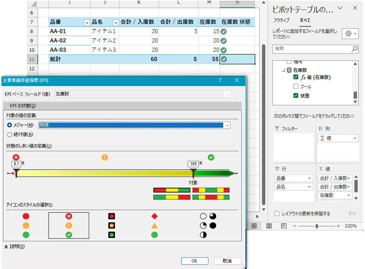
Task: Choose the pie-chart circles icon style
Action: coord(208,226)
